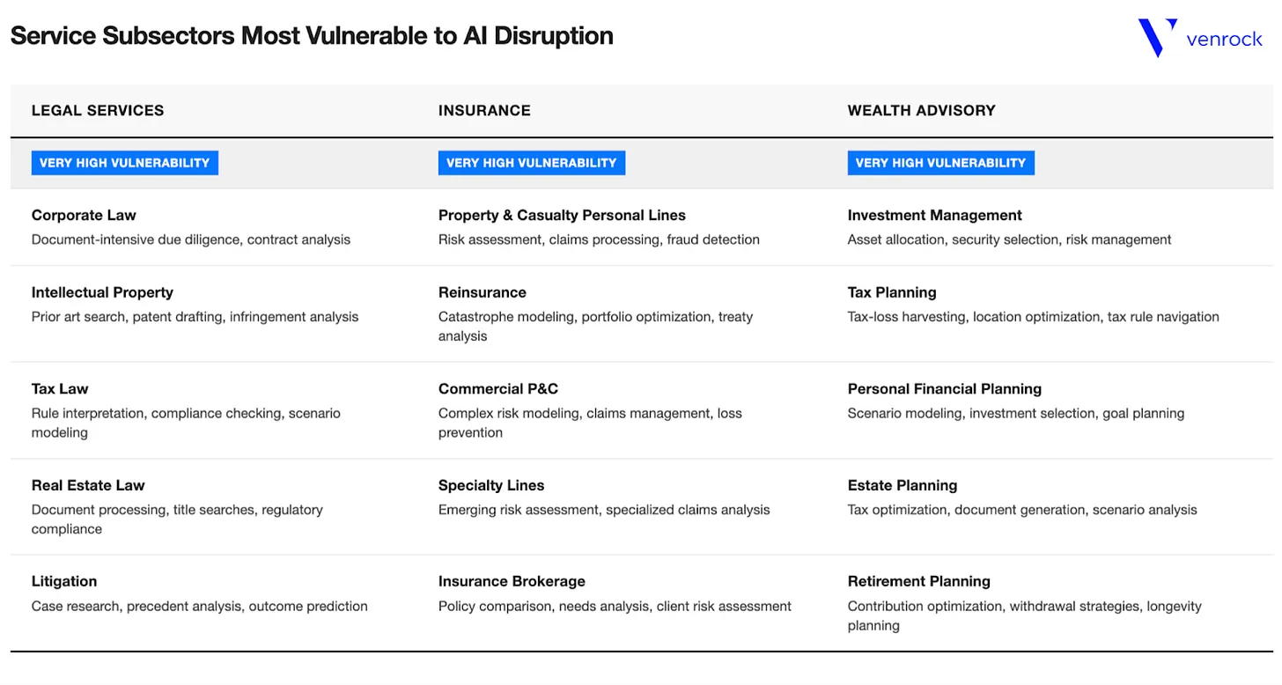Select the Legal Services column header

(98, 111)
